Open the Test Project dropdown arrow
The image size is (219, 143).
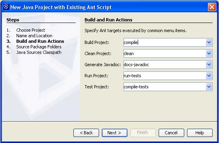click(x=209, y=87)
